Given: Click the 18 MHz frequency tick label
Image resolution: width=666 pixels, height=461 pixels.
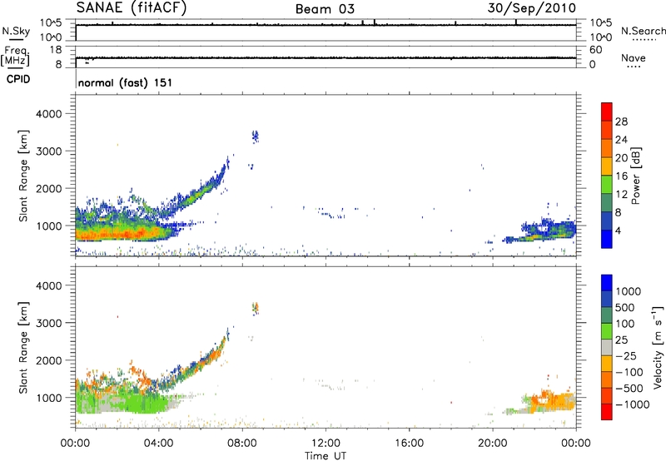Looking at the screenshot, I should 56,50.
